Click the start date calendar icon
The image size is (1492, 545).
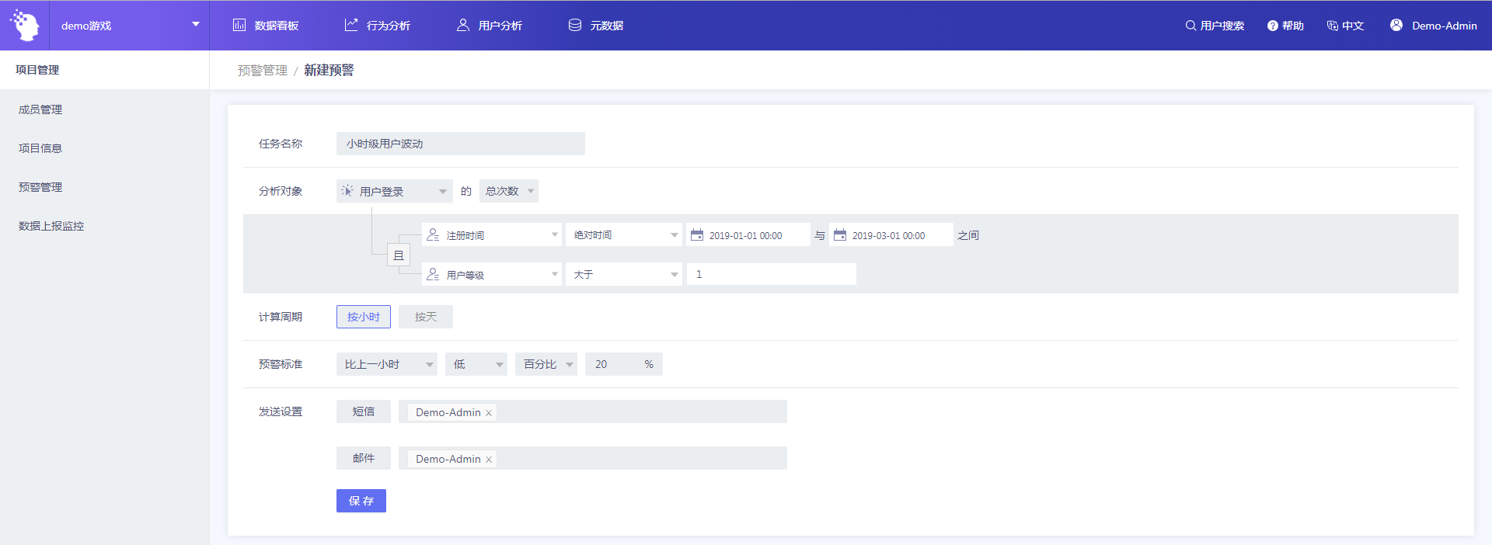[697, 235]
